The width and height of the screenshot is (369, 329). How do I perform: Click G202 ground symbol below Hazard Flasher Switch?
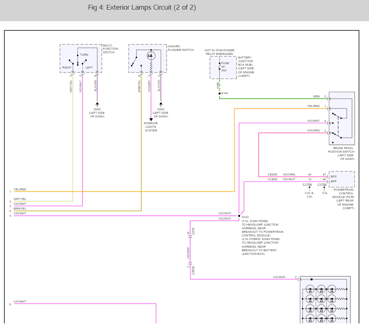click(x=161, y=104)
